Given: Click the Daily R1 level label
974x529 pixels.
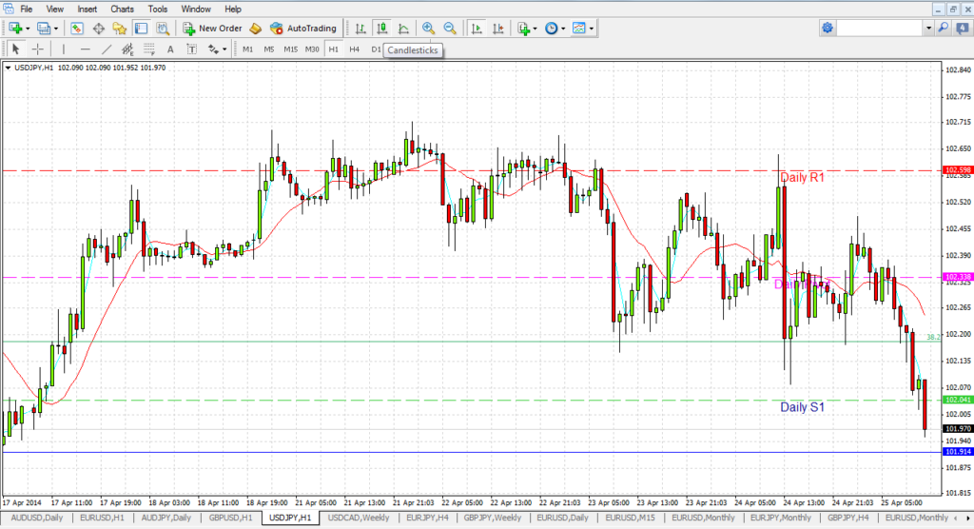Looking at the screenshot, I should point(802,178).
